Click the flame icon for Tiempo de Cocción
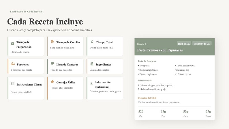Screen dimensions: 229x129 point(52,41)
